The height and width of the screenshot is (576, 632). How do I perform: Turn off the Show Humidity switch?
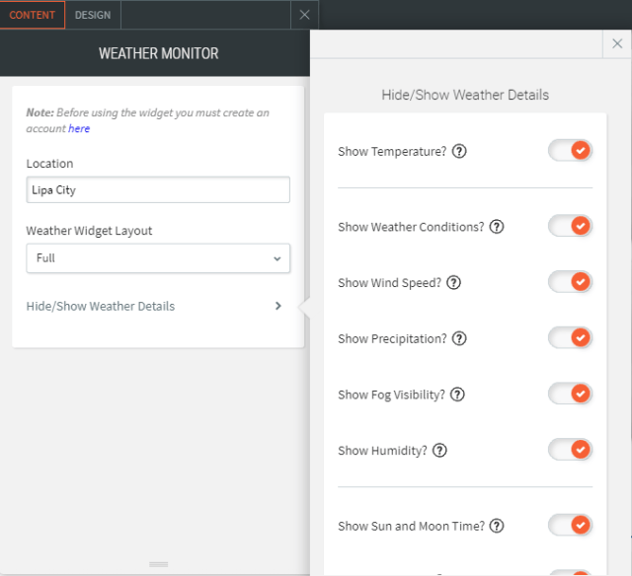[x=570, y=450]
